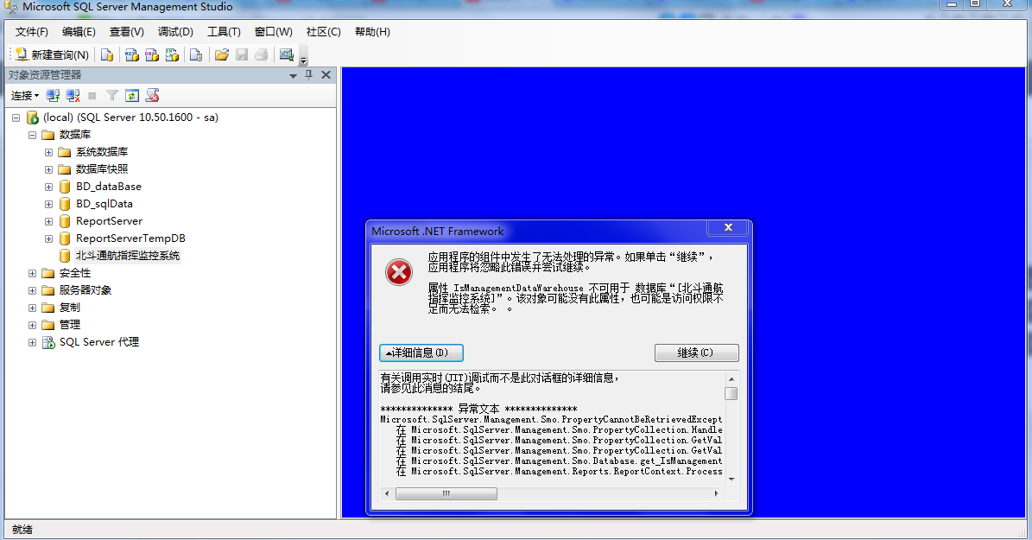Create a new Analysis Services DMX query
Viewport: 1032px width, 540px height.
click(x=152, y=54)
